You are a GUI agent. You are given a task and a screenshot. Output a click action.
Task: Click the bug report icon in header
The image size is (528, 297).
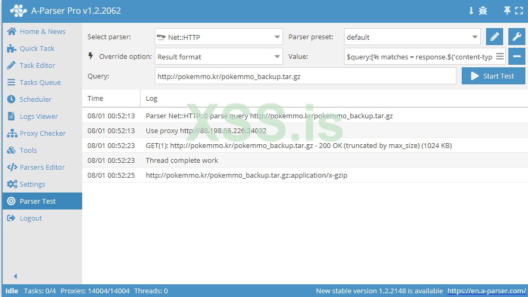click(483, 11)
